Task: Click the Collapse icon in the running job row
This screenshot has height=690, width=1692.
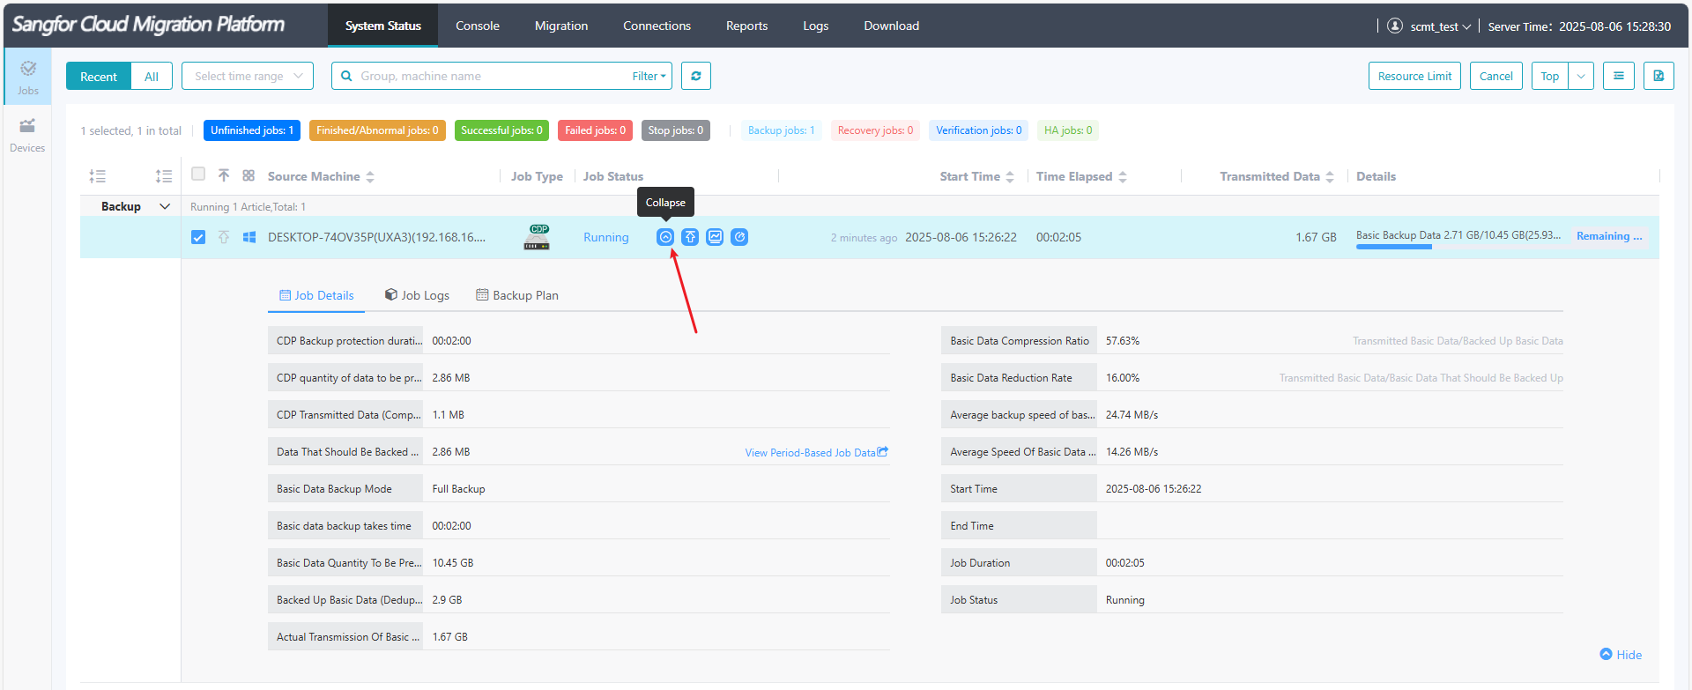Action: click(x=665, y=237)
